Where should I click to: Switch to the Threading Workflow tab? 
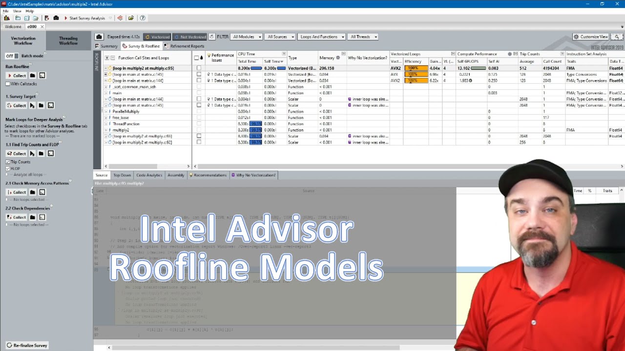click(68, 41)
